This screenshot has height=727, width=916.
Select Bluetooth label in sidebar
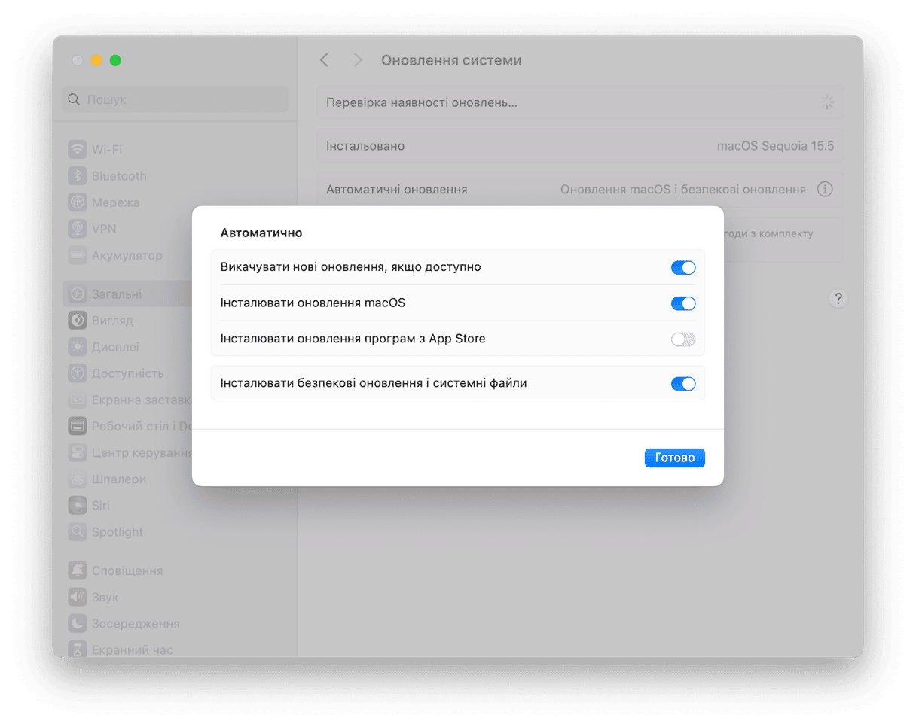(x=119, y=176)
